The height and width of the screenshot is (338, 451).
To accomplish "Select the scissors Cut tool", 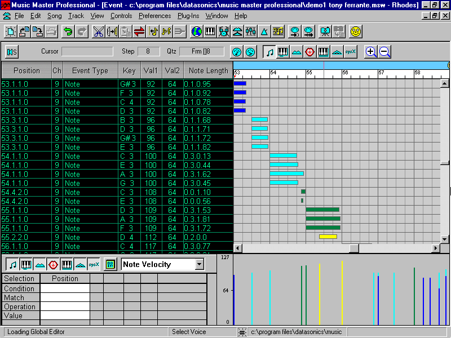I will point(98,32).
